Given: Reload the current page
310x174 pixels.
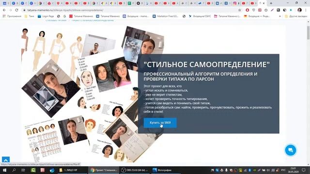Looking at the screenshot, I should coord(16,10).
